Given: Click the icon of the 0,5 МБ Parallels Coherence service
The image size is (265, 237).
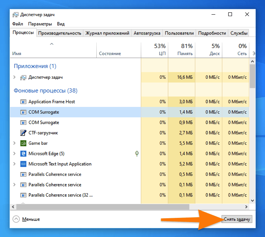Looking at the screenshot, I should [x=23, y=174].
